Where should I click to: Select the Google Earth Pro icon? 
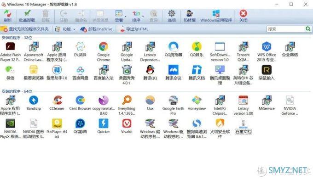tap(173, 100)
